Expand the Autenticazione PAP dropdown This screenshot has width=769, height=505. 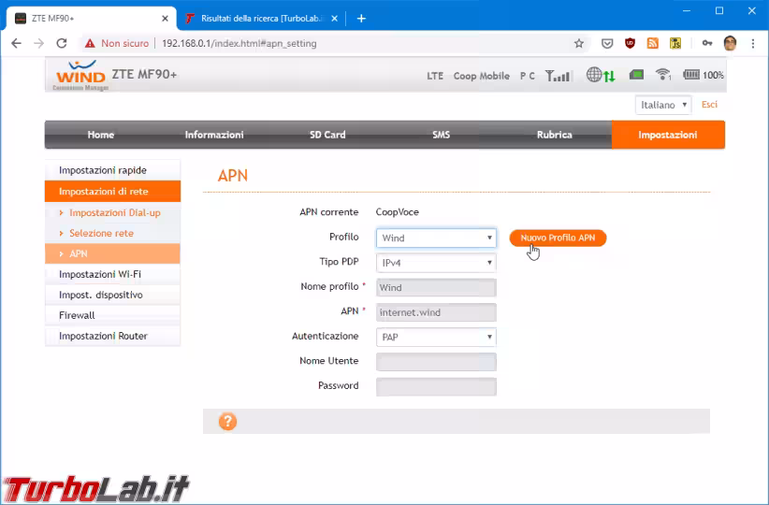point(436,337)
